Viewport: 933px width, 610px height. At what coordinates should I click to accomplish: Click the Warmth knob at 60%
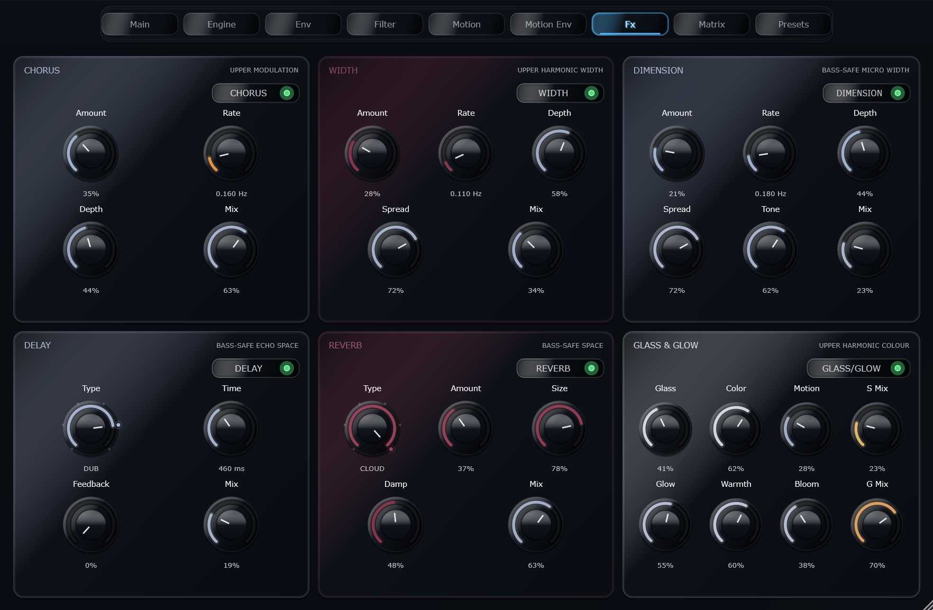[736, 524]
